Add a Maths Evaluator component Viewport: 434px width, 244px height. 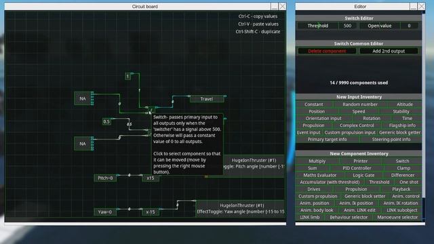pyautogui.click(x=319, y=175)
